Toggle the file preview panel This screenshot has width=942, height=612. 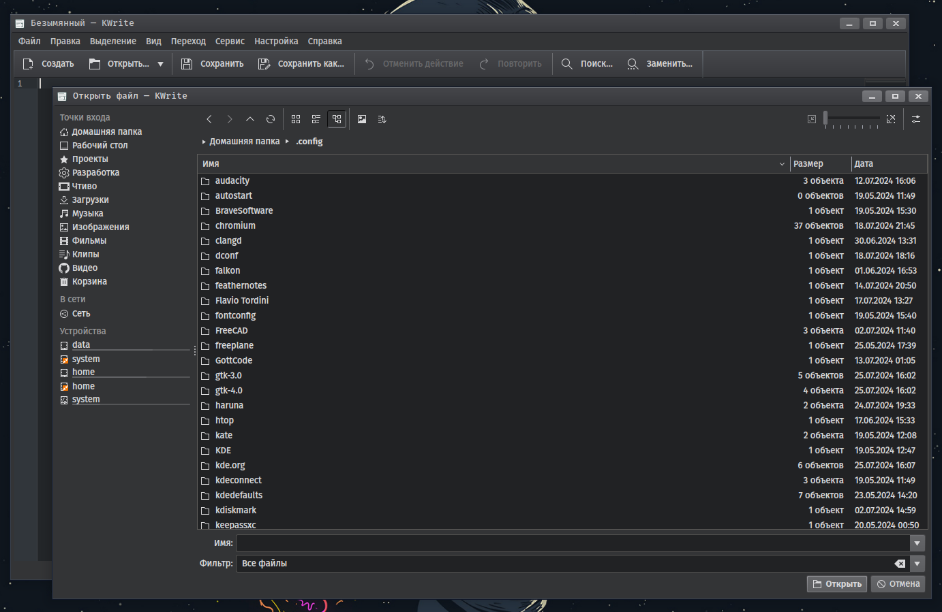362,118
